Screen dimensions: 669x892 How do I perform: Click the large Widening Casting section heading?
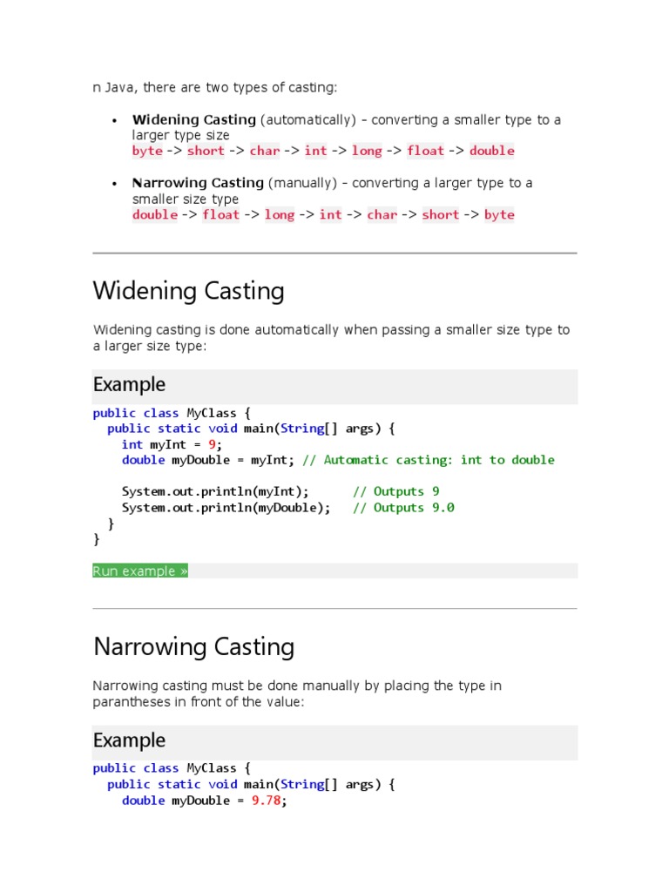point(188,291)
